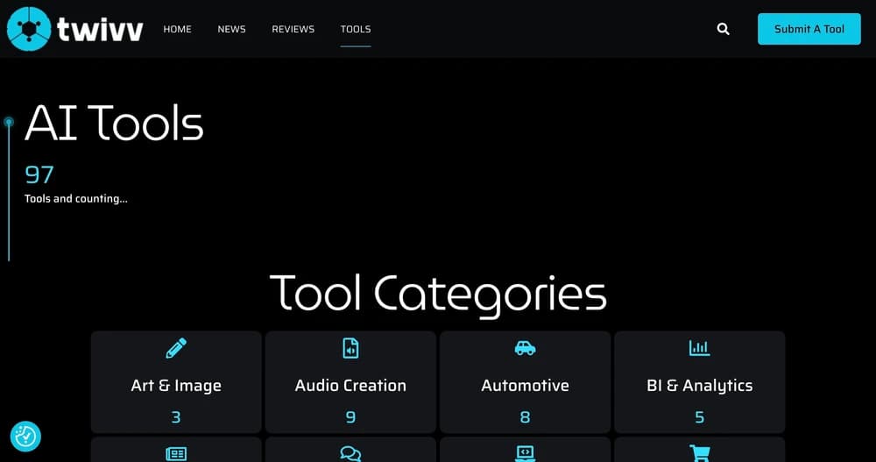This screenshot has height=462, width=876.
Task: Click the twivv logo icon
Action: click(29, 29)
